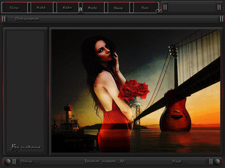Click the 'as' icon beside Ses
Viewport: 225px width, 168px height.
(x=159, y=11)
